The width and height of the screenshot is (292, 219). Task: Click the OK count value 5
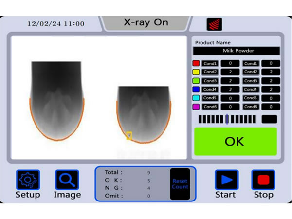[x=148, y=181]
